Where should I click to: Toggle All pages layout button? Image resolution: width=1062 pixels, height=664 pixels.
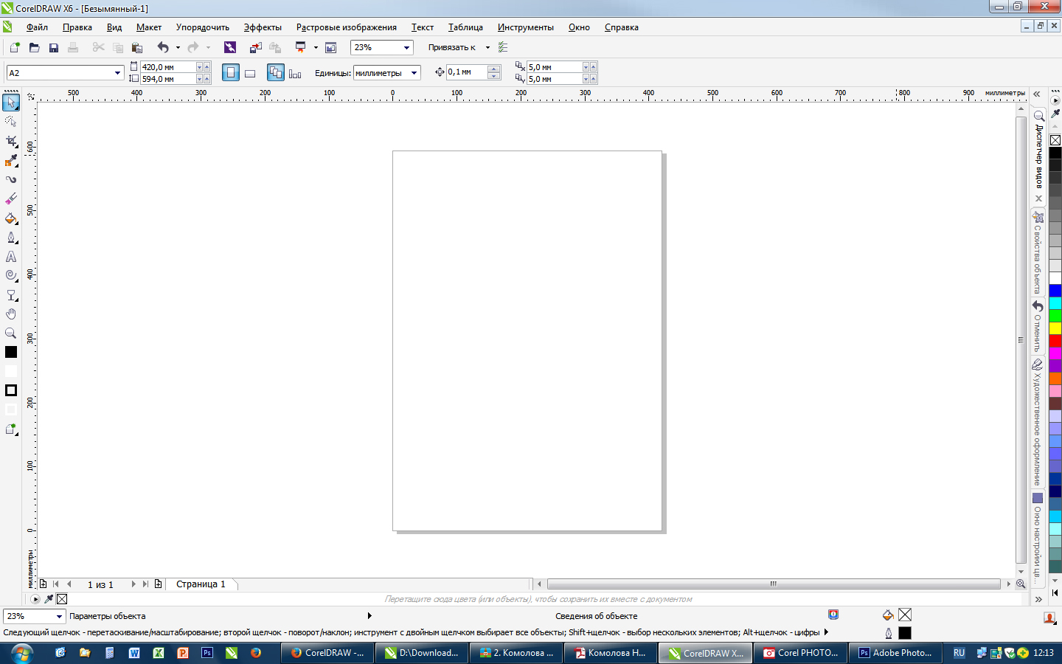tap(276, 73)
